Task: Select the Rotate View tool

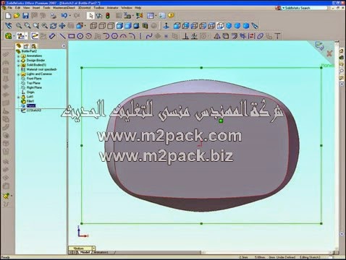Action: tap(54, 25)
